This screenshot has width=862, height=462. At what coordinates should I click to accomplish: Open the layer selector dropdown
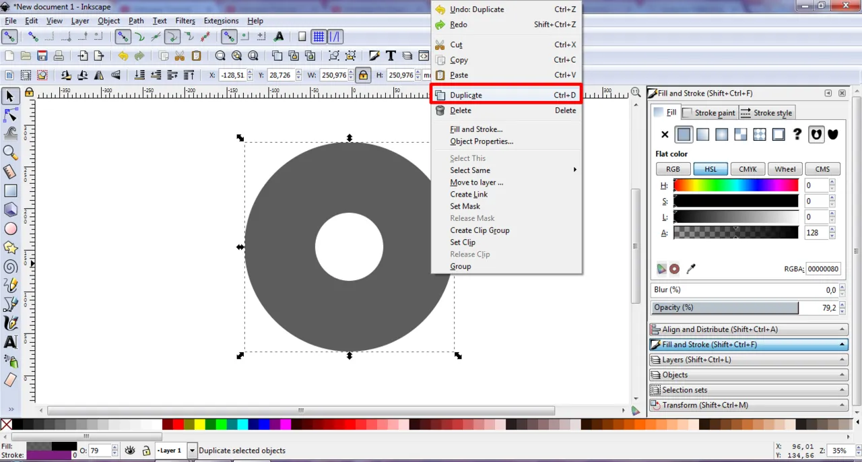(192, 451)
